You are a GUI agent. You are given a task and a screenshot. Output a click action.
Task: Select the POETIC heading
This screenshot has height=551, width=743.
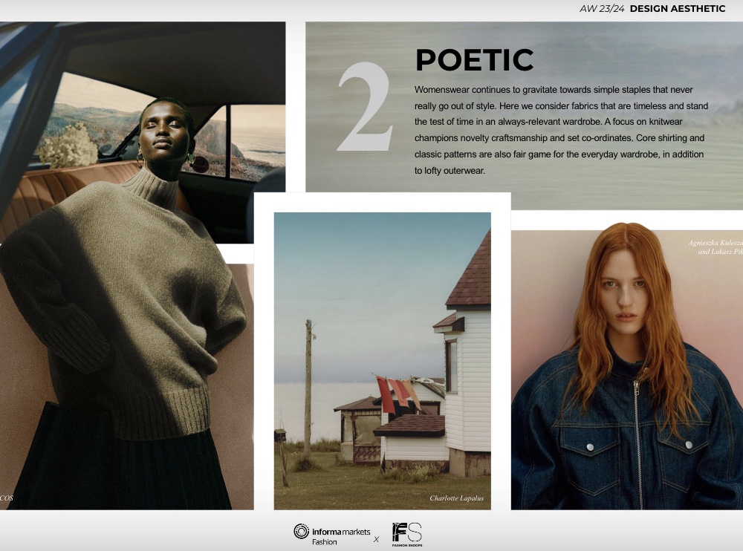coord(474,60)
